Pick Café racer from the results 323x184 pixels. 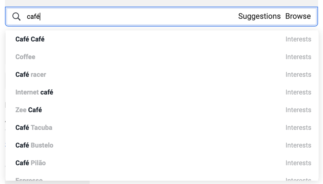coord(31,75)
